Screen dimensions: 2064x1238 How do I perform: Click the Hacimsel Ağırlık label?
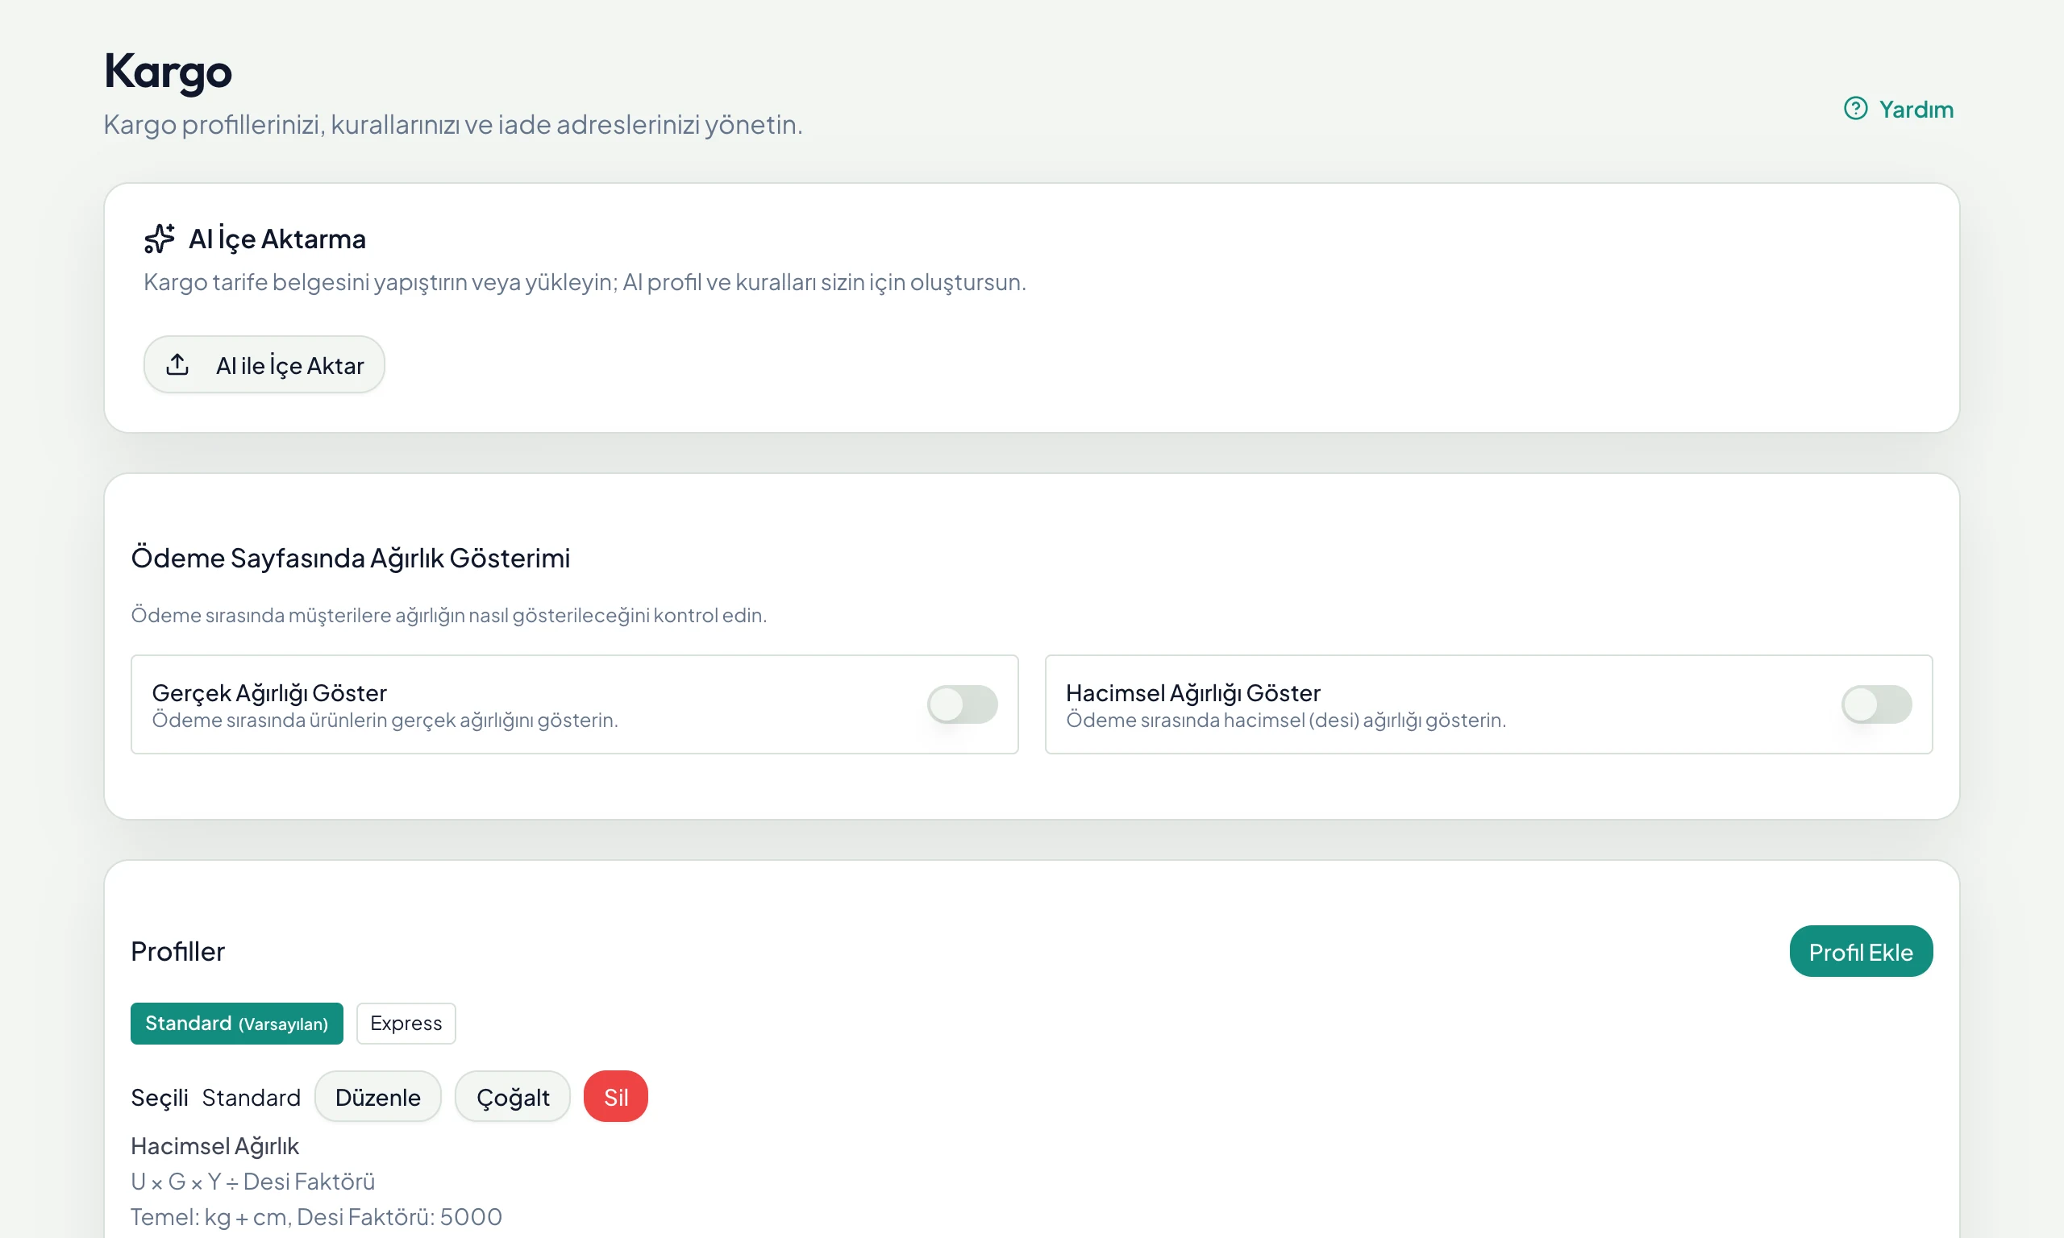pos(214,1145)
